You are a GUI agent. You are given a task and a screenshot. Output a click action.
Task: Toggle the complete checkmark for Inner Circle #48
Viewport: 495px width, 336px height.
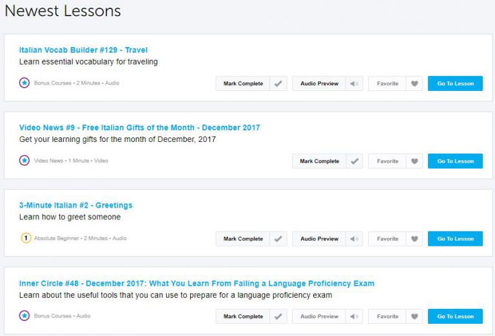pos(278,317)
